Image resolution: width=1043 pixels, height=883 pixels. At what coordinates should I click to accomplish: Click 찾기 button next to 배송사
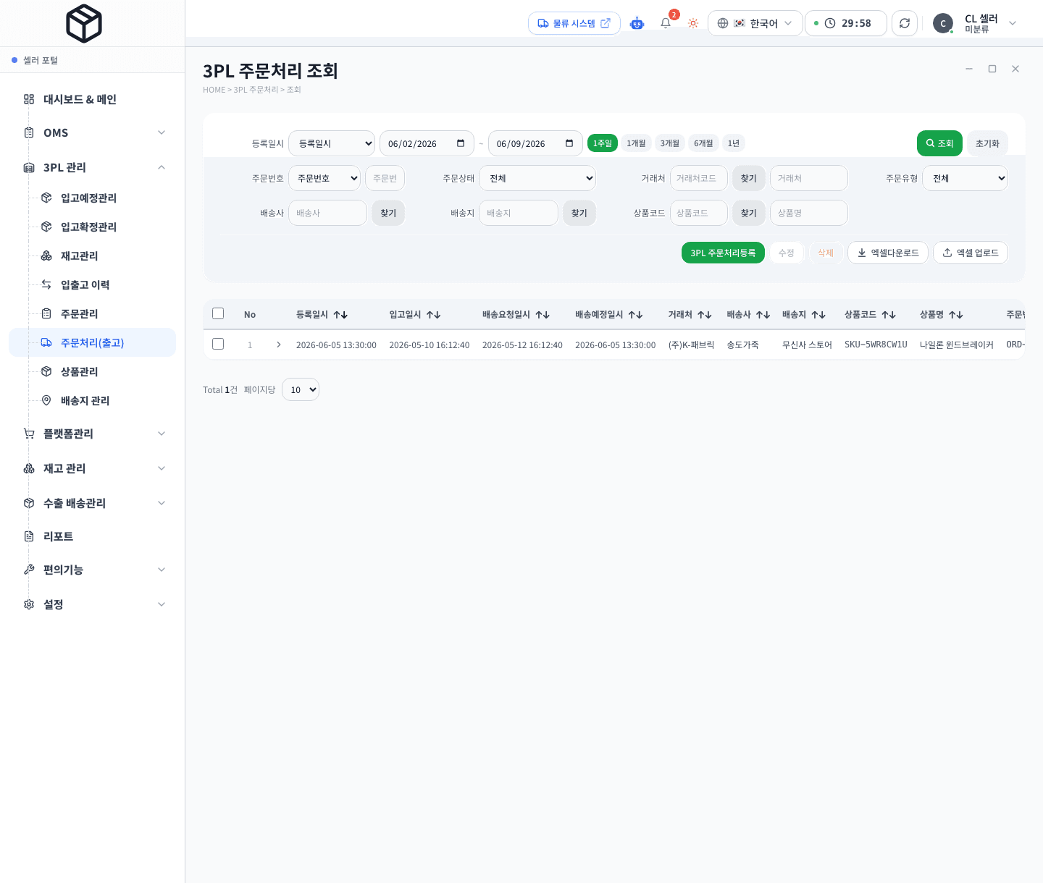pyautogui.click(x=388, y=213)
